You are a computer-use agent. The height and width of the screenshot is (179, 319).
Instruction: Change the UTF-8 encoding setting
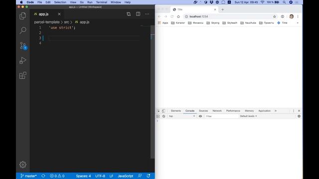point(100,176)
